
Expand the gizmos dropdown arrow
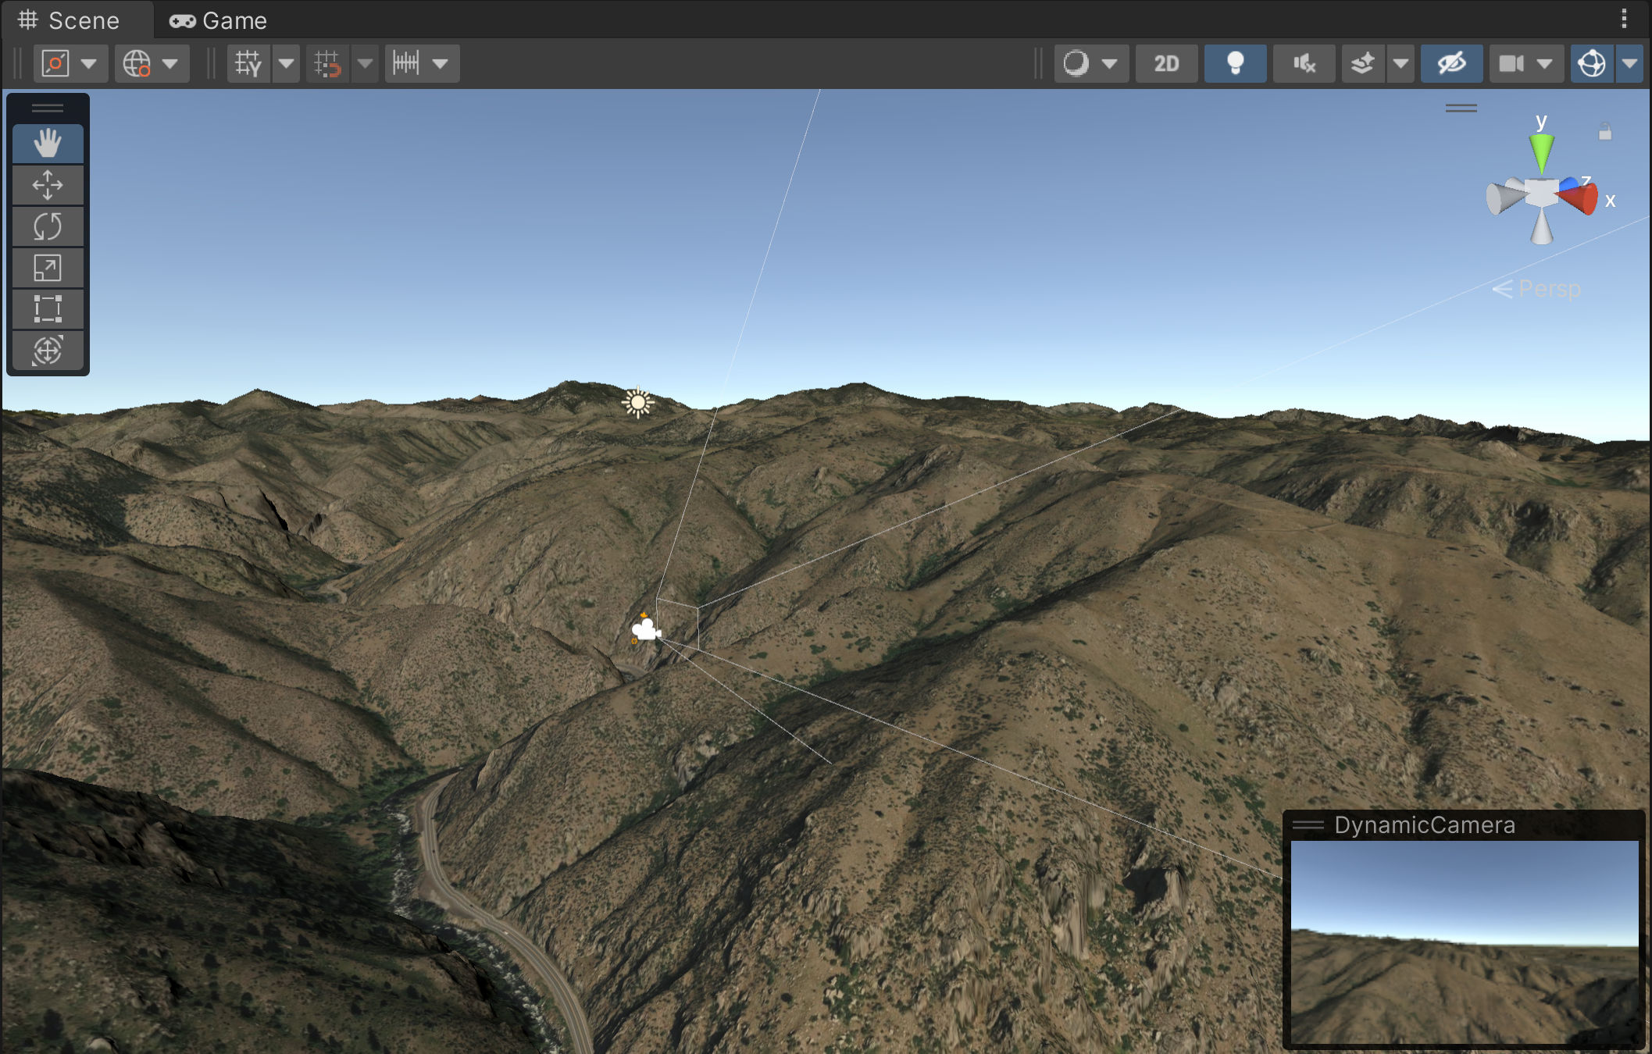(1629, 63)
